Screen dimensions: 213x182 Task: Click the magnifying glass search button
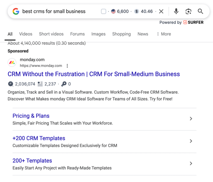[200, 11]
